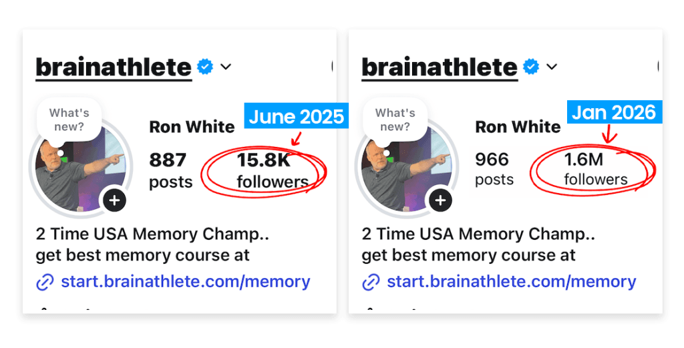Open the profile picture beside 887 posts

(x=77, y=170)
